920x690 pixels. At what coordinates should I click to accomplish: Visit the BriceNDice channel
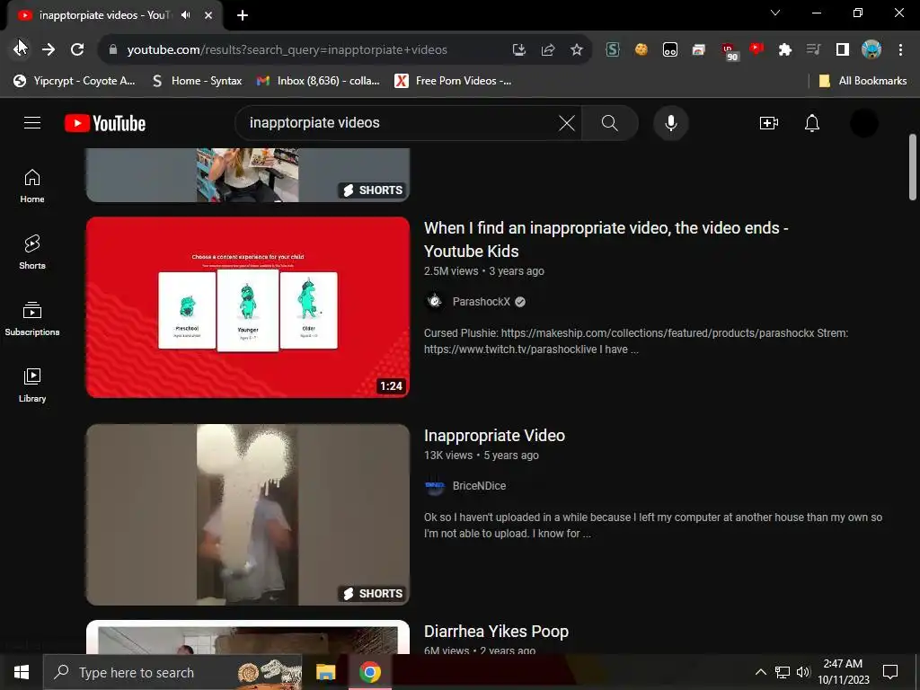point(479,486)
